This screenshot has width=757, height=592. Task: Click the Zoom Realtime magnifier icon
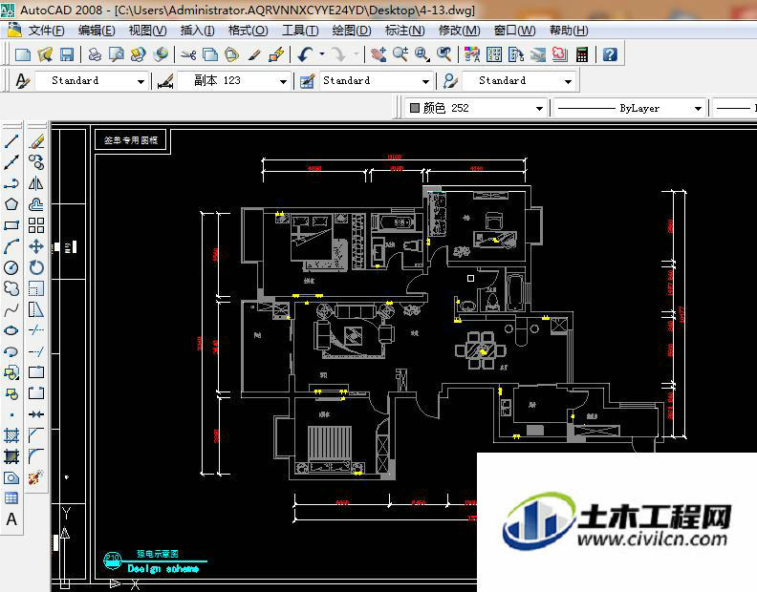400,54
